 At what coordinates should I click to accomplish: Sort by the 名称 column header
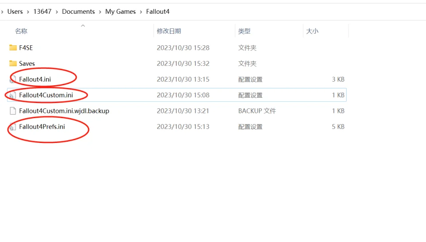coord(21,31)
